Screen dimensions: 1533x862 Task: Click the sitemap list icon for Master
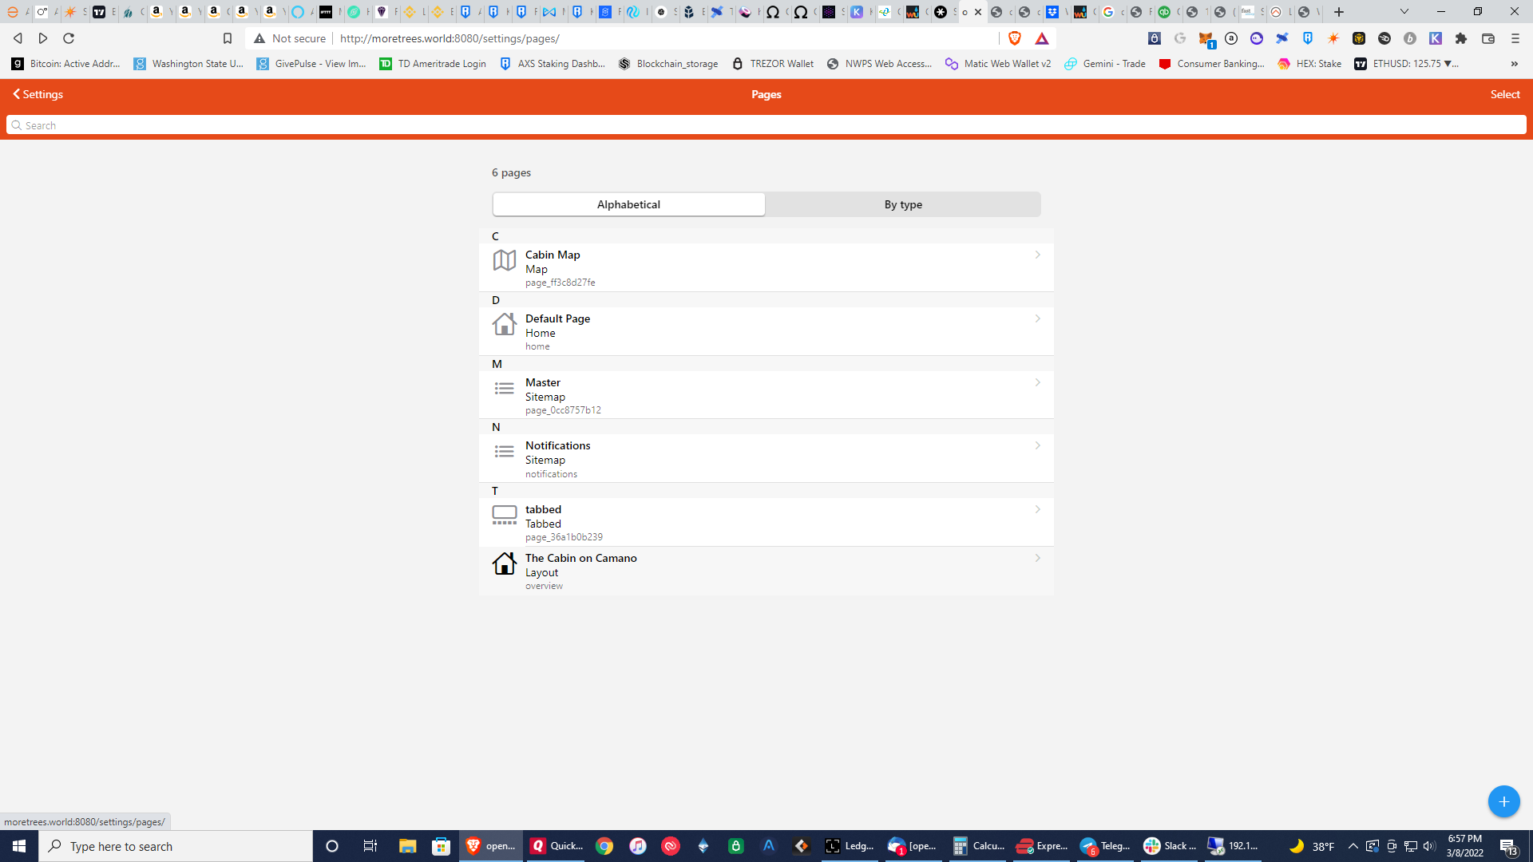(x=505, y=388)
